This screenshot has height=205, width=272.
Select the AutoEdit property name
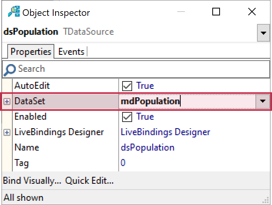pyautogui.click(x=32, y=86)
